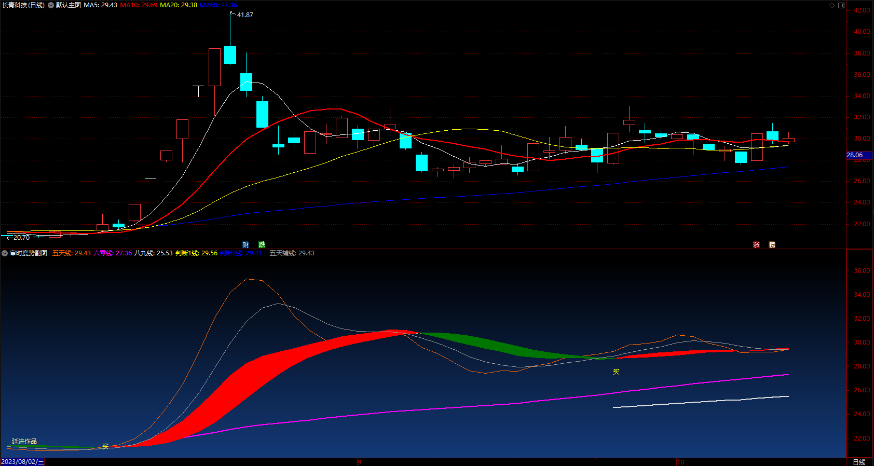
Task: Click the 日线 period button at bottom right
Action: [859, 462]
